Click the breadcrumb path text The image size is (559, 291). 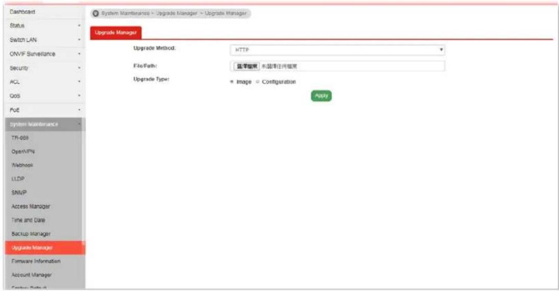click(x=174, y=13)
